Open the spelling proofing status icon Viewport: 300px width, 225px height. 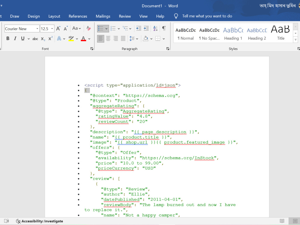(7, 221)
